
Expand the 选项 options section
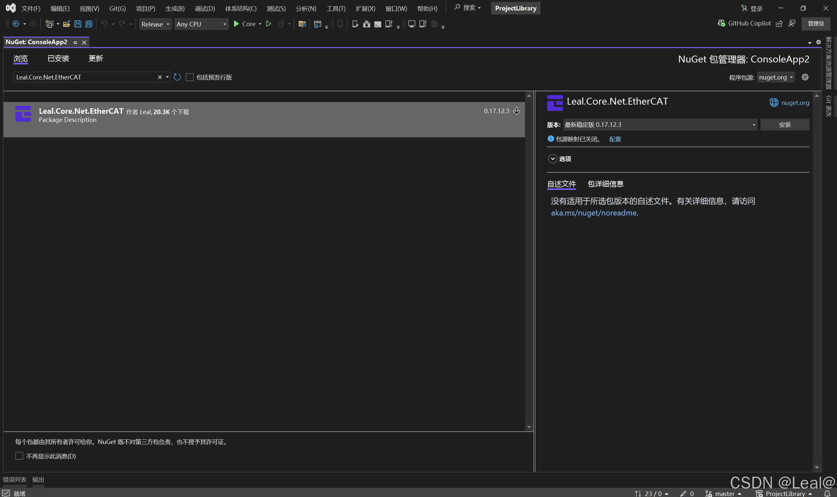click(552, 159)
